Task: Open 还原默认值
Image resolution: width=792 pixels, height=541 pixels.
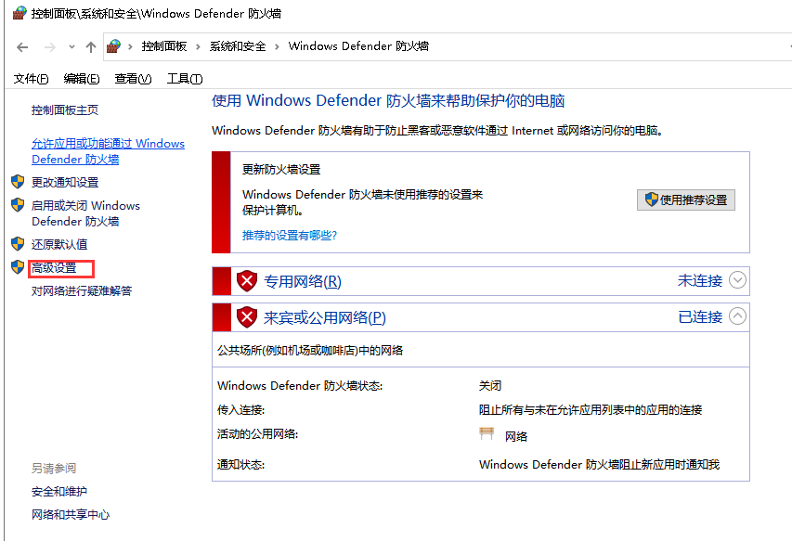Action: coord(59,245)
